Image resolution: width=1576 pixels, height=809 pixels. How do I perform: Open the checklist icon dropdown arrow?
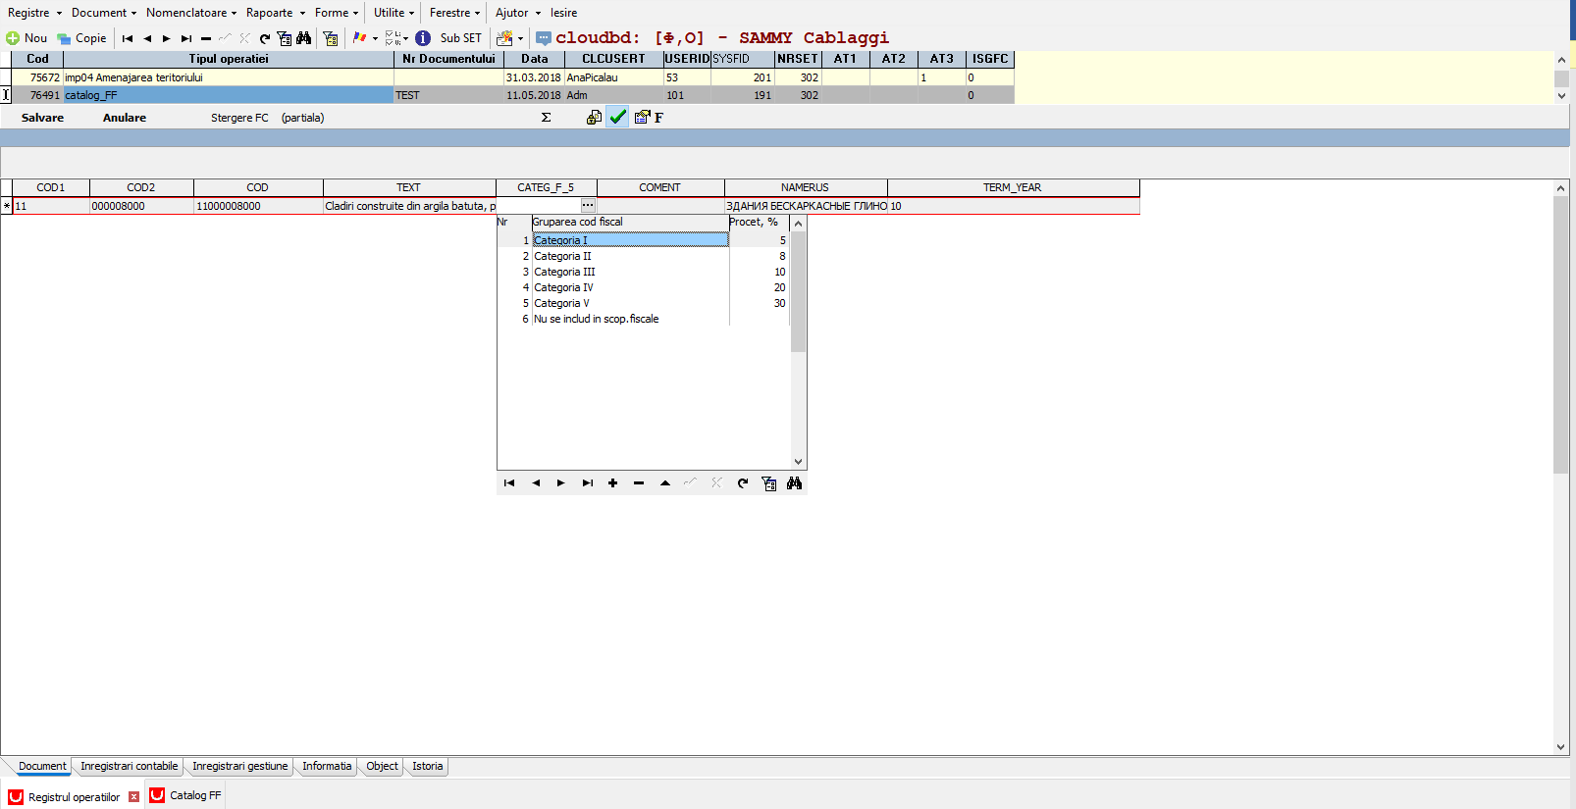(406, 39)
